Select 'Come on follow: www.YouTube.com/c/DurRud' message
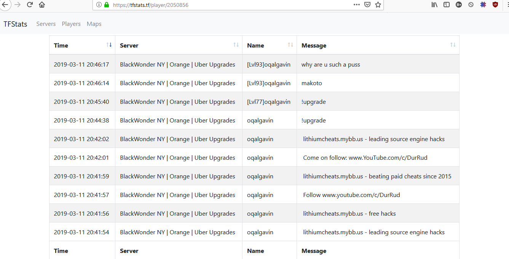 click(x=365, y=157)
